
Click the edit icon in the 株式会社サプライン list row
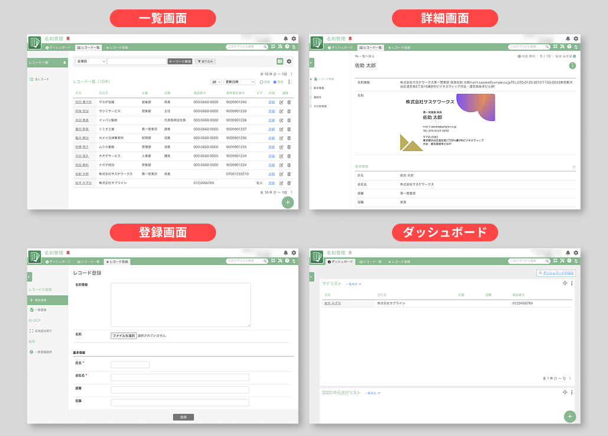[281, 183]
